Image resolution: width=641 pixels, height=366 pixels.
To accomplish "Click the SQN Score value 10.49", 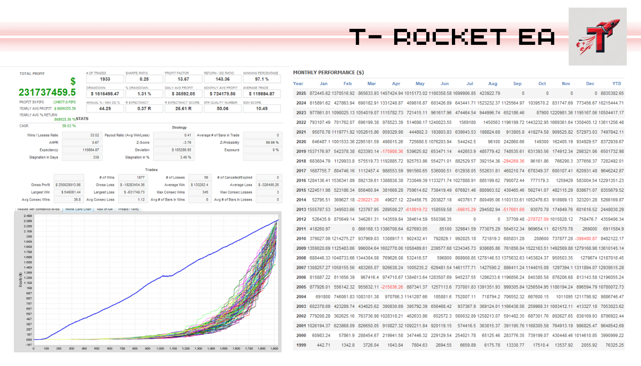I will tap(261, 108).
